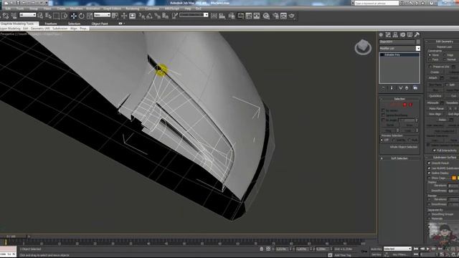
Task: Open the Selection ribbon tab
Action: coord(74,24)
